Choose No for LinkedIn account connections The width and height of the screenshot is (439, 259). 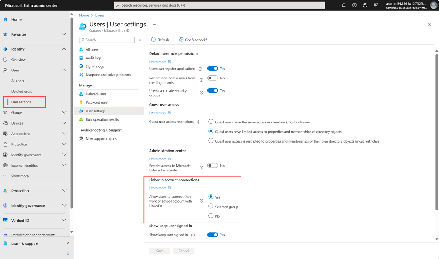[x=211, y=216]
